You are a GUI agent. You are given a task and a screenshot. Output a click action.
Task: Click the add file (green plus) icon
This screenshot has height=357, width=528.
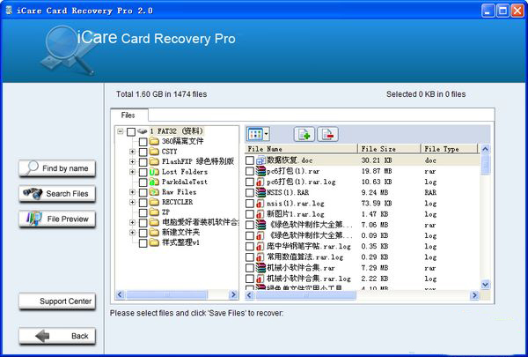click(x=304, y=134)
